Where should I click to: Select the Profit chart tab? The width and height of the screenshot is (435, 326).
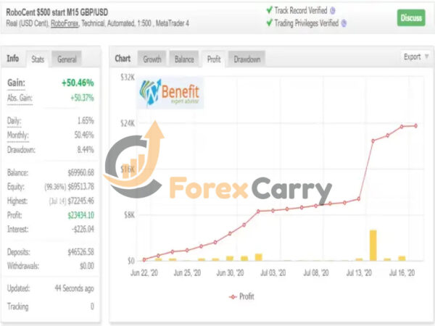(214, 59)
